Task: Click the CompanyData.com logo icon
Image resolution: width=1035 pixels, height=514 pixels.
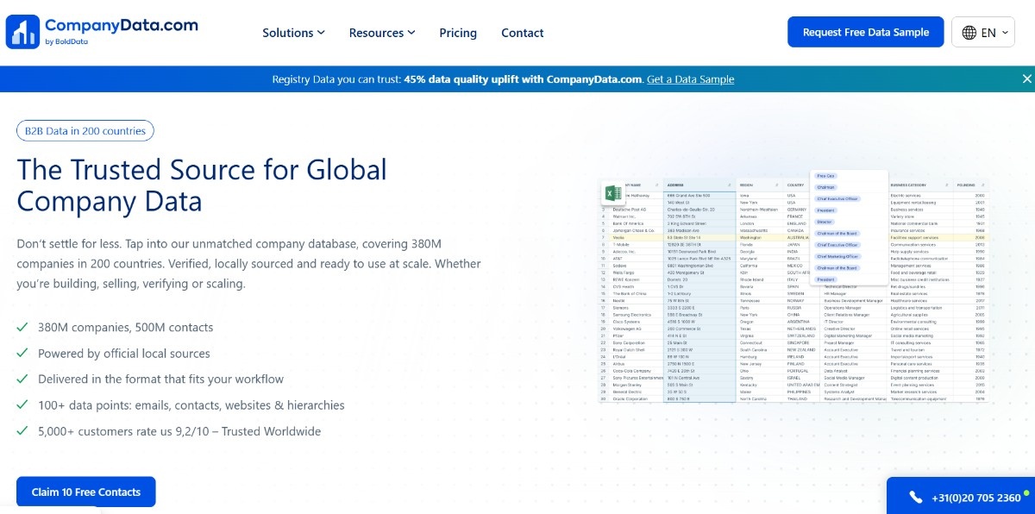Action: 22,32
